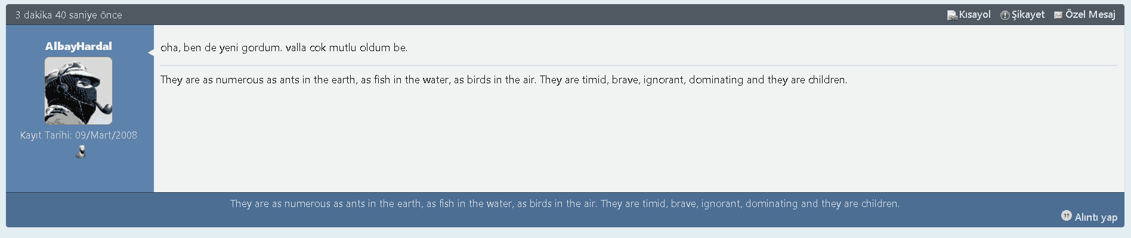Quote this post with Alıntı yap text
Screen dimensions: 1131x238
(1096, 217)
